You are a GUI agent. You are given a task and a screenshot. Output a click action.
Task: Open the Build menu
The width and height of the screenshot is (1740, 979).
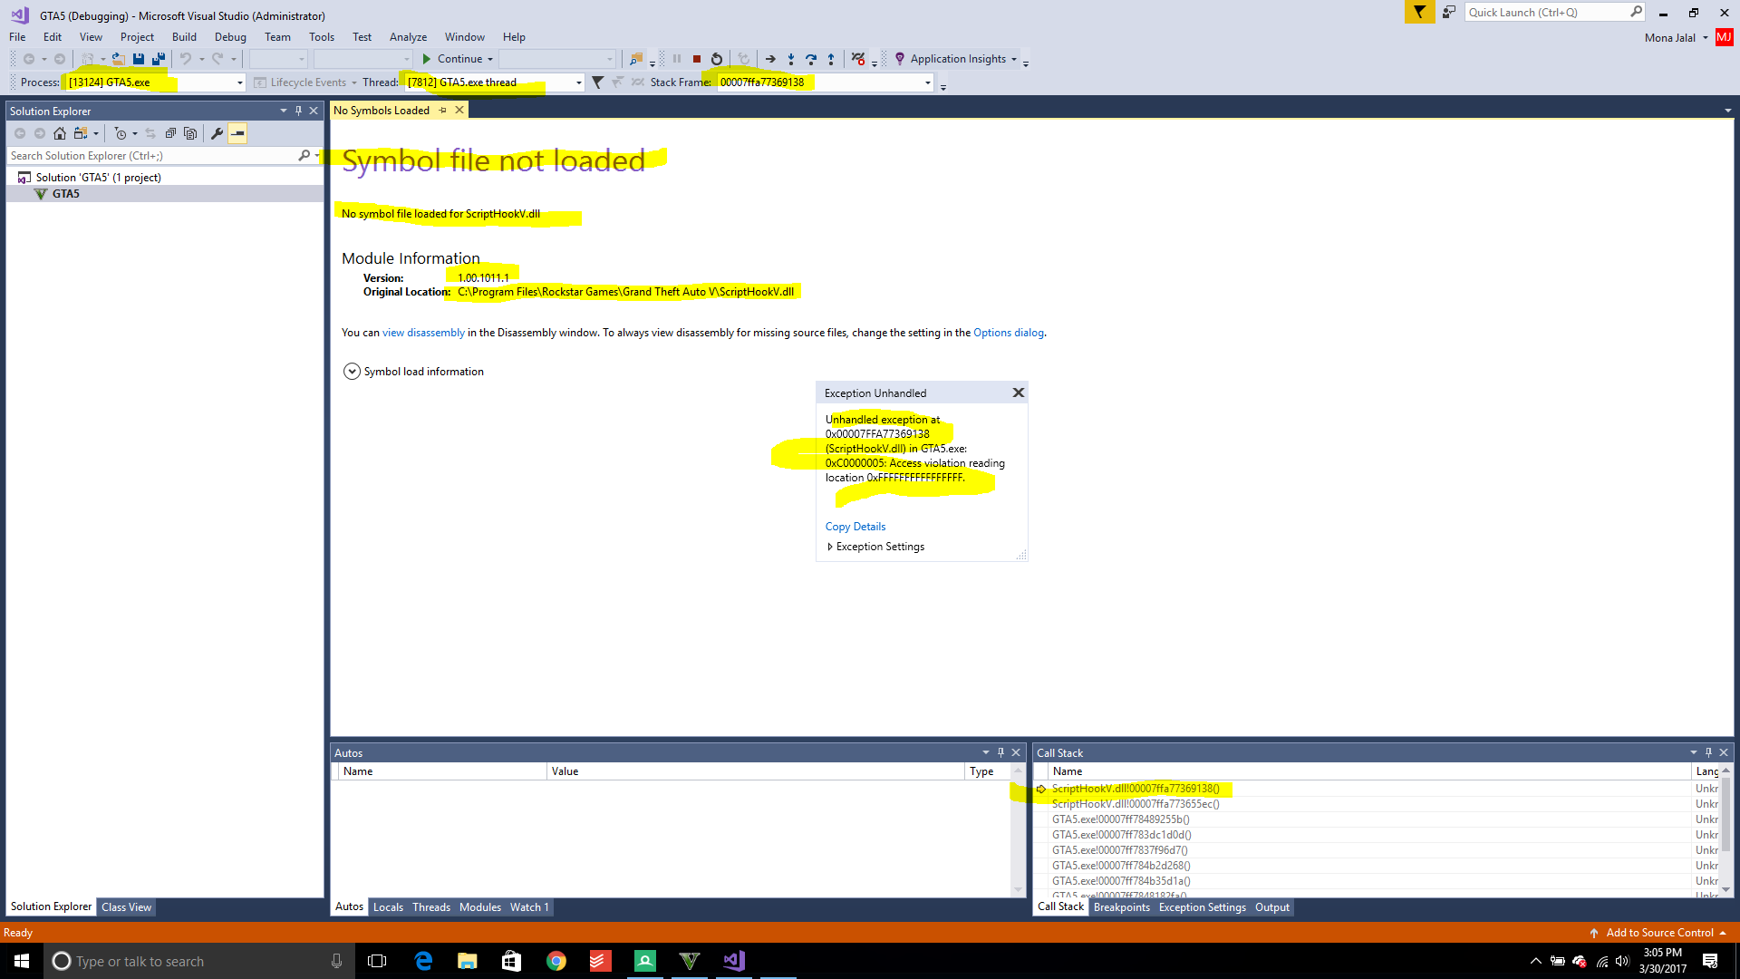184,37
